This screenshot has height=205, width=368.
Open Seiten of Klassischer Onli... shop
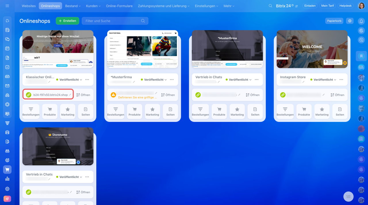tap(86, 111)
